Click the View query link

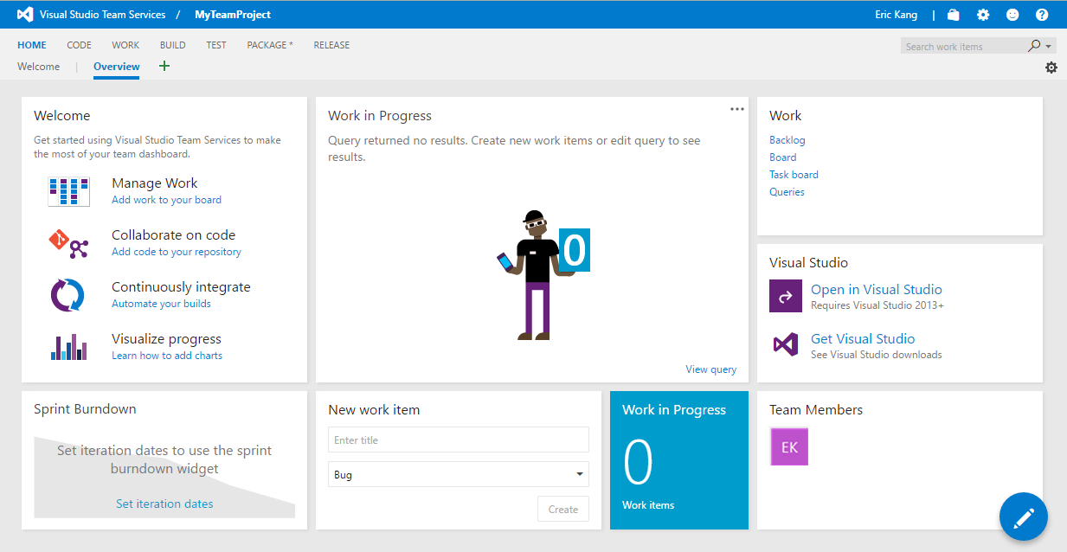point(711,369)
